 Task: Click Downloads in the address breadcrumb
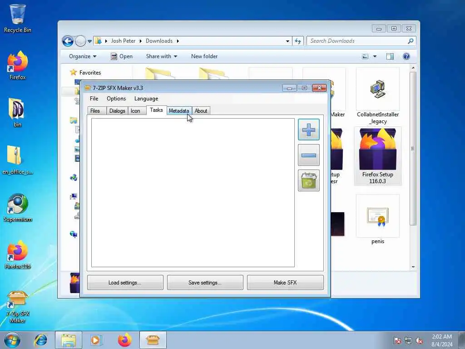point(159,41)
